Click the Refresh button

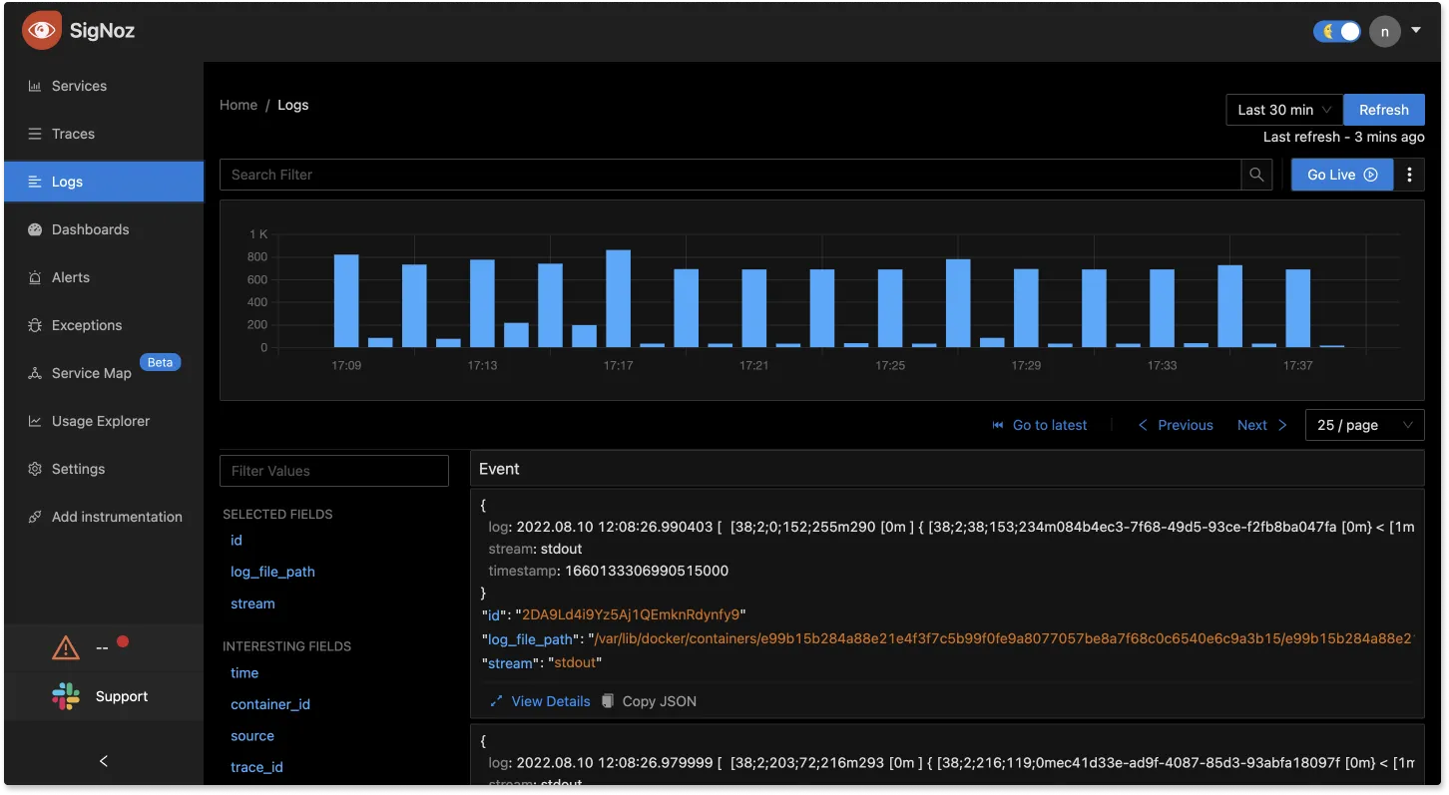1384,110
